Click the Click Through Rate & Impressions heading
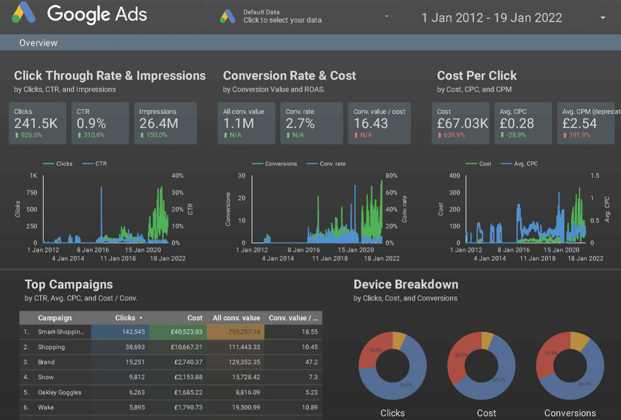The height and width of the screenshot is (420, 621). pos(110,76)
